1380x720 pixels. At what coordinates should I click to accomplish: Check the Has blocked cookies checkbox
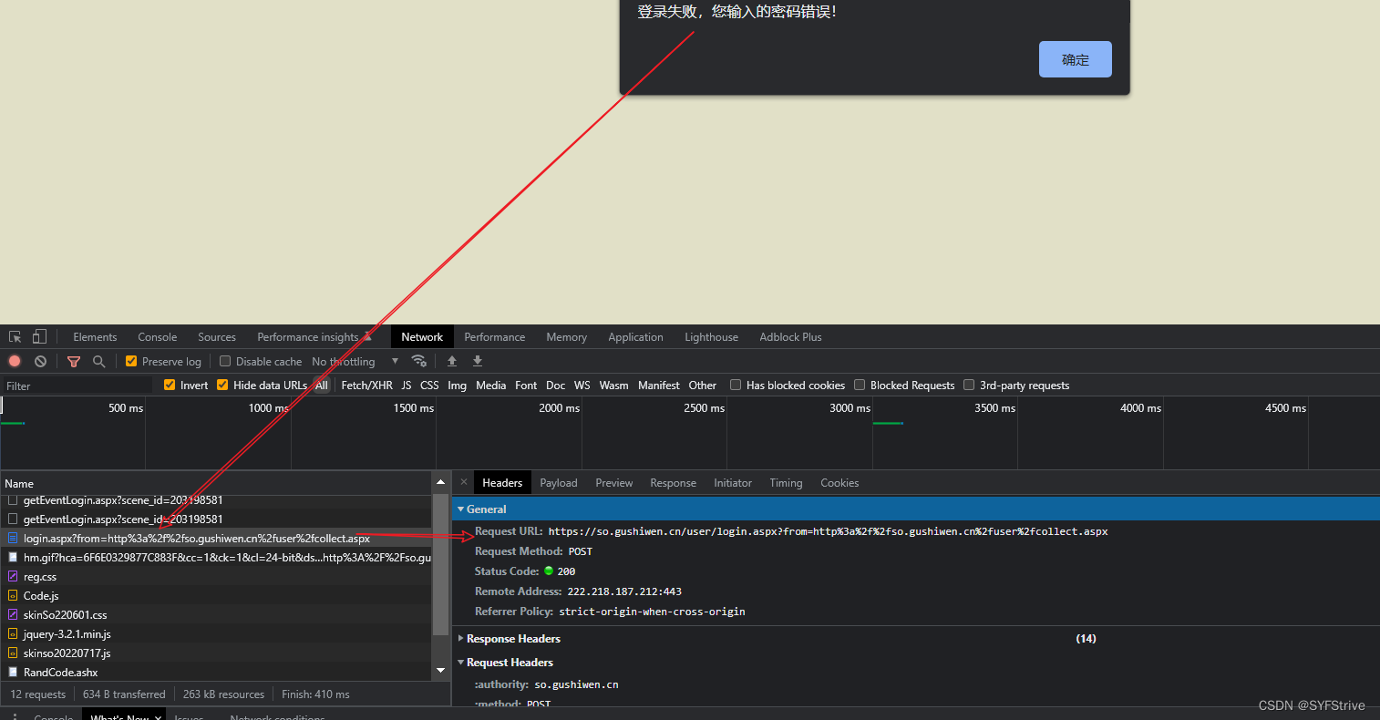point(736,385)
